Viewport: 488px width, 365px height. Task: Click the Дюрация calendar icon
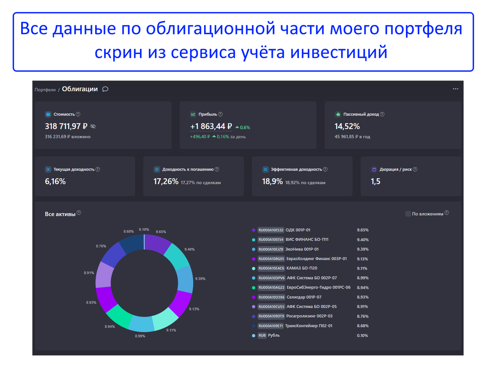374,169
